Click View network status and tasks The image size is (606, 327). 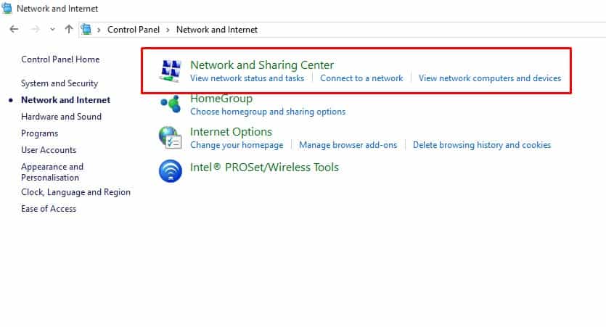(247, 78)
